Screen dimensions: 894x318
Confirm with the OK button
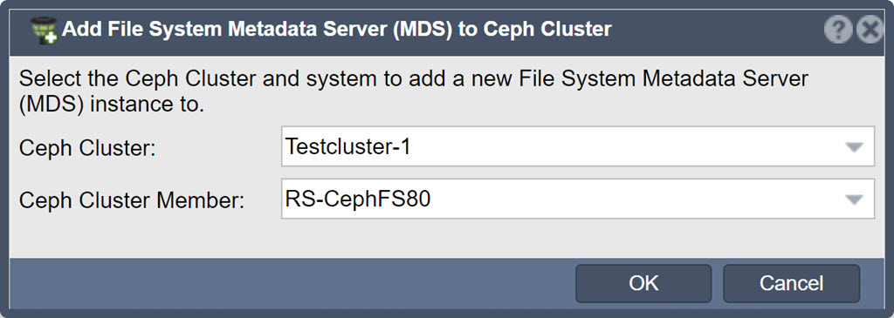[643, 283]
